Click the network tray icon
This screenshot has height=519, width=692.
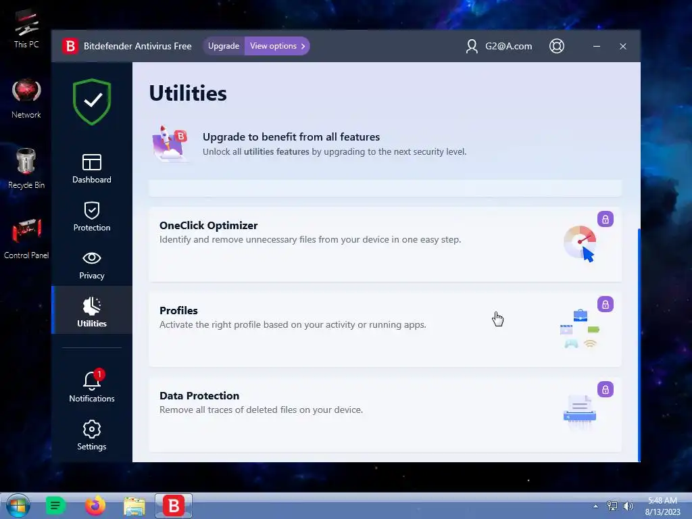click(612, 506)
